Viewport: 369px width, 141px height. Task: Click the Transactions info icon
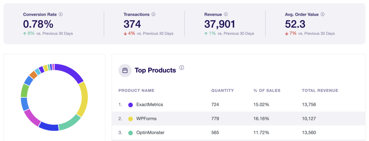[x=154, y=14]
